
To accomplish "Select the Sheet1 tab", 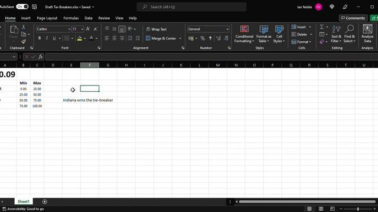I will 24,201.
